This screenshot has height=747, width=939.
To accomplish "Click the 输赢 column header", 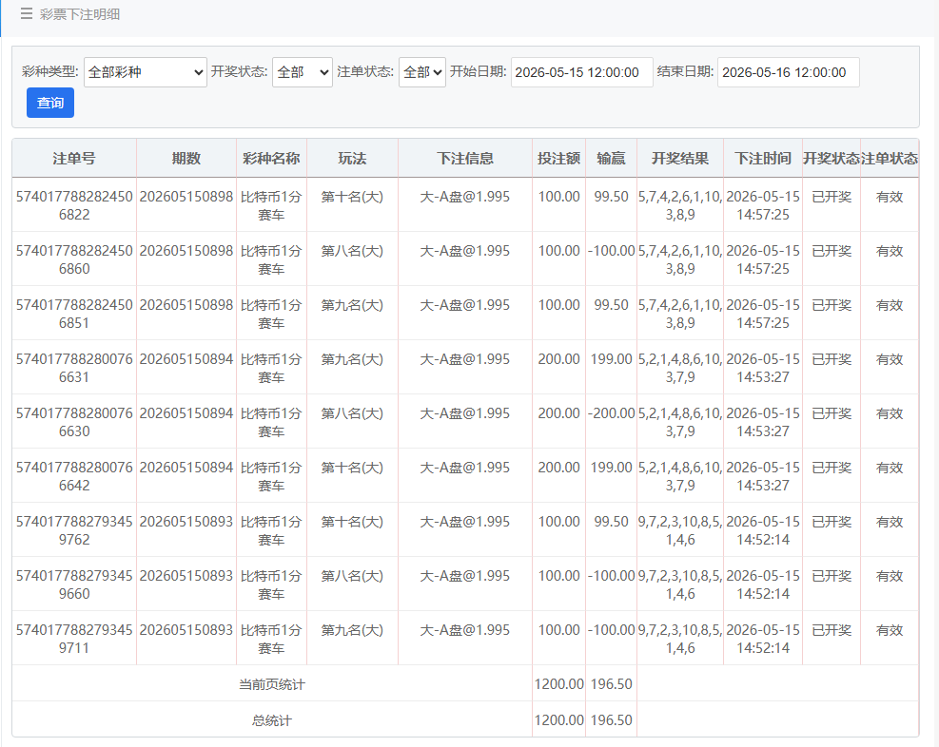I will pos(611,159).
